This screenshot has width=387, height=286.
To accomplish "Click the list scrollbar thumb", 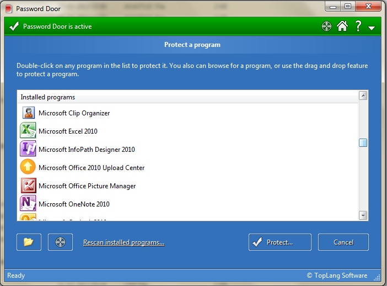I will pyautogui.click(x=363, y=142).
